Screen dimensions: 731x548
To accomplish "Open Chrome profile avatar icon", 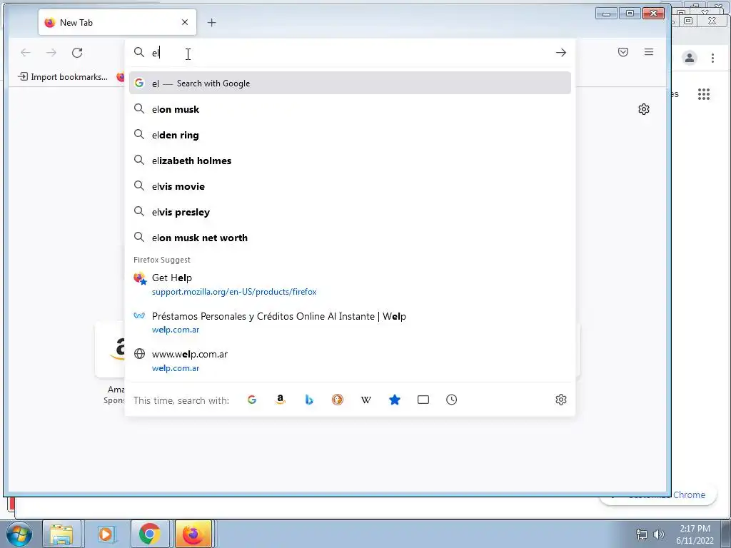I will tap(690, 58).
